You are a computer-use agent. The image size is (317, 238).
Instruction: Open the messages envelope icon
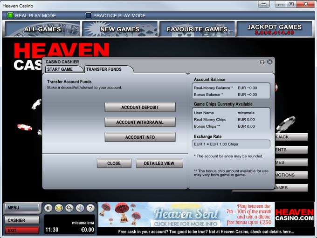(59, 208)
